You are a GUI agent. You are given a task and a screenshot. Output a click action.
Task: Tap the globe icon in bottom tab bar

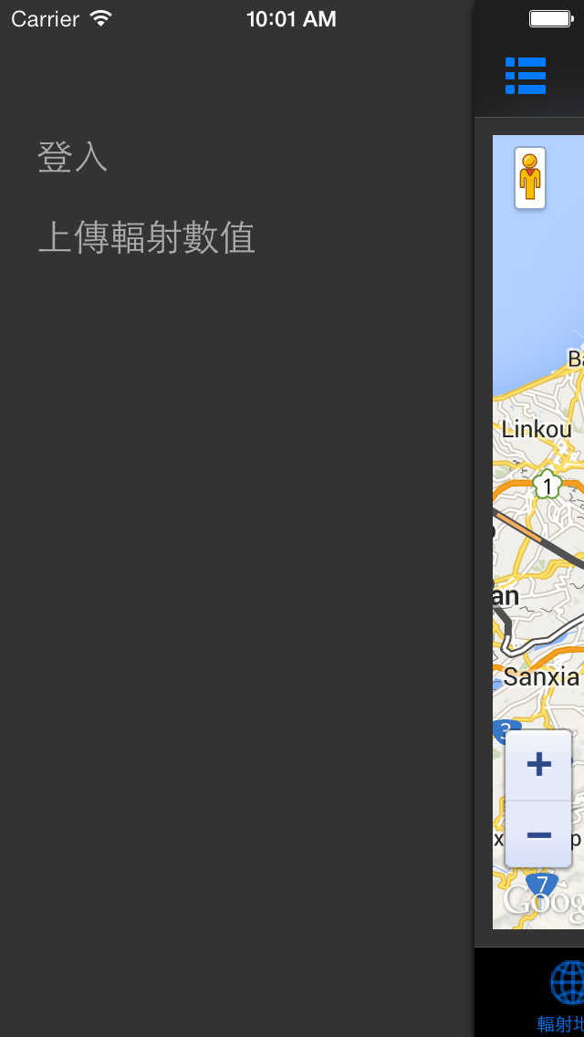(568, 982)
